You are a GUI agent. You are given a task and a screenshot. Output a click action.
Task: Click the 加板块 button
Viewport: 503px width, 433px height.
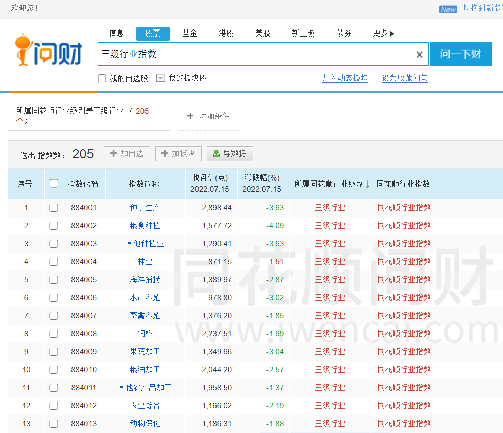(x=178, y=154)
